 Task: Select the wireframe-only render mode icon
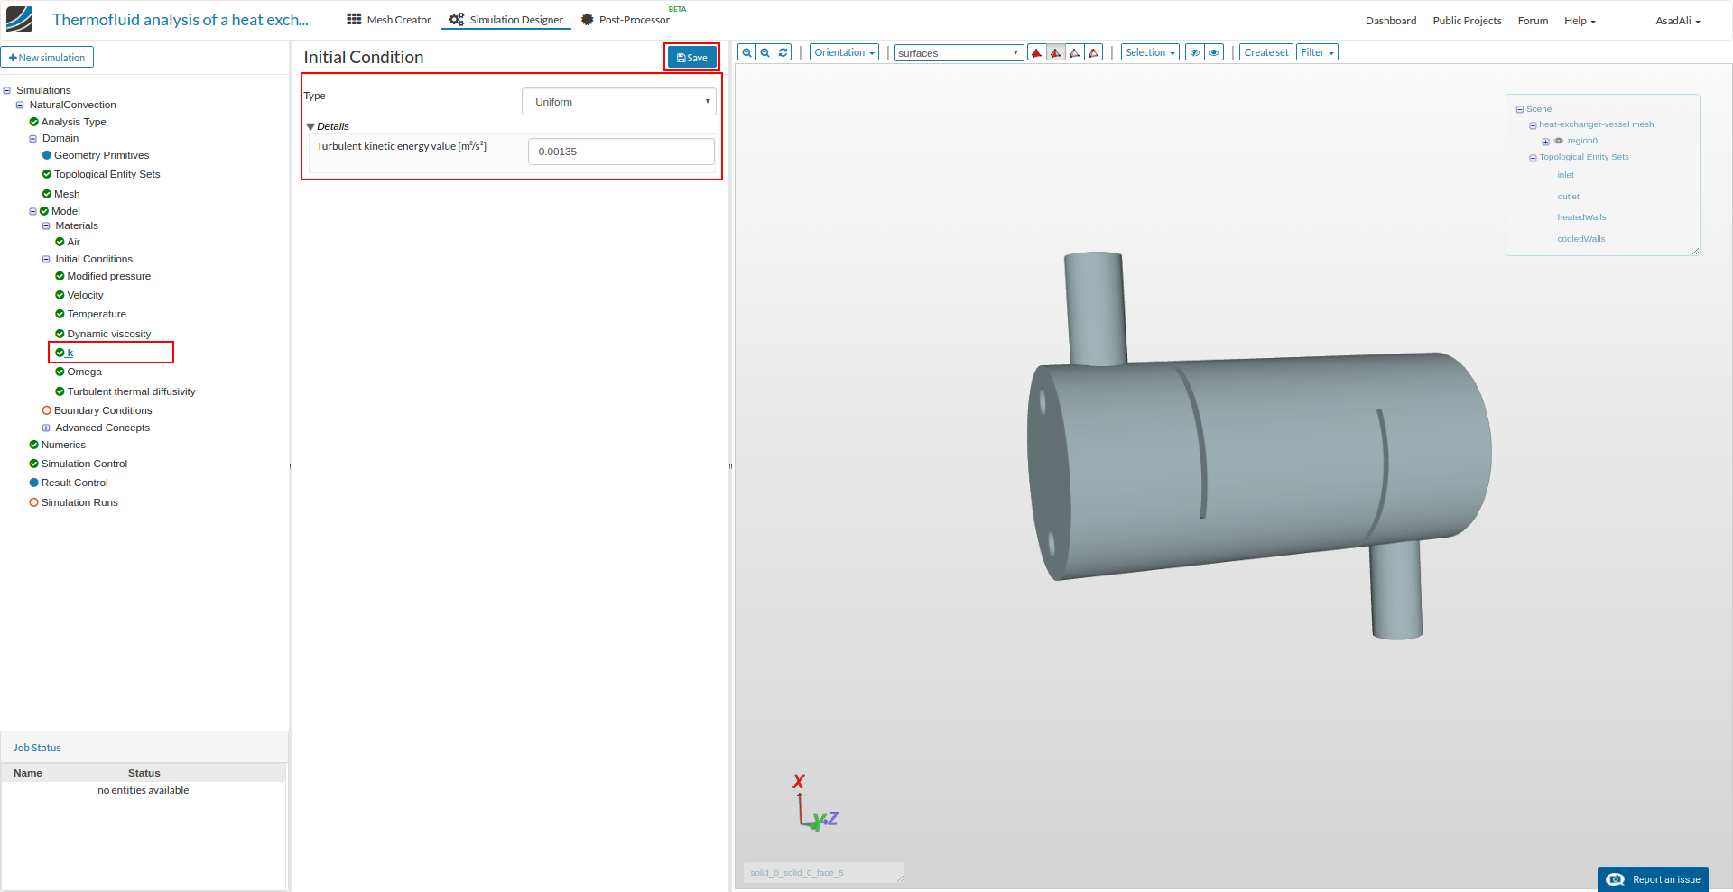1074,52
